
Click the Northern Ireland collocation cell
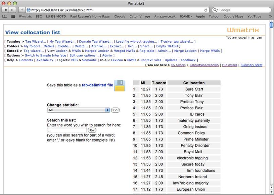(194, 177)
